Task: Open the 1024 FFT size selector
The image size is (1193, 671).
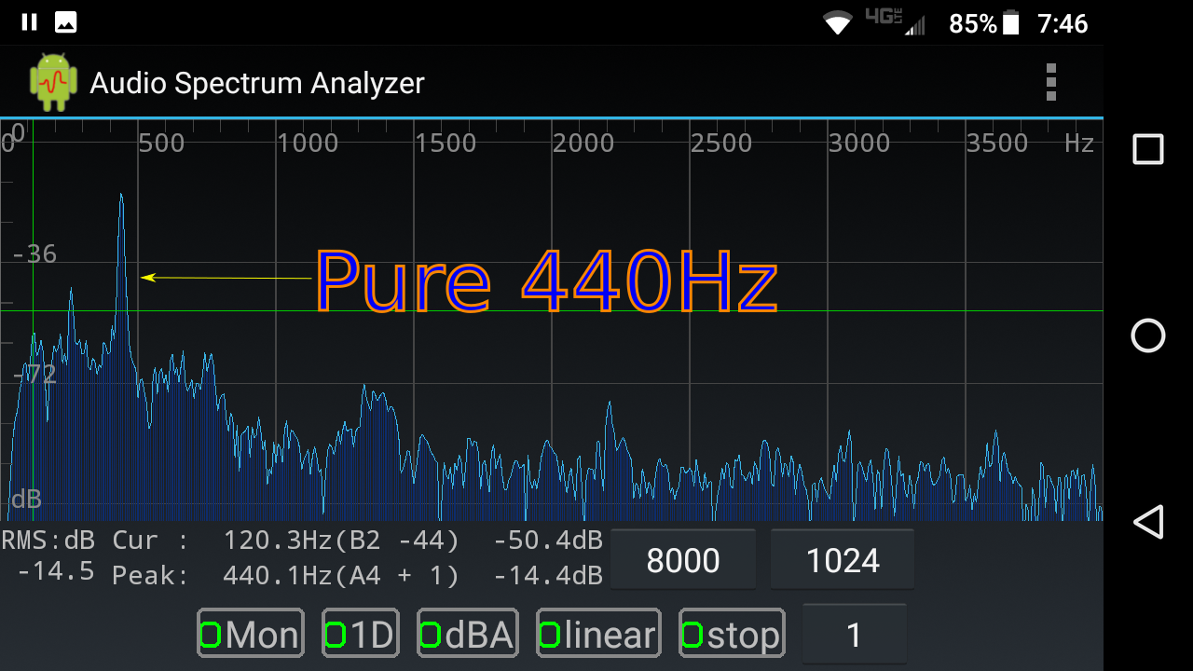Action: 842,559
